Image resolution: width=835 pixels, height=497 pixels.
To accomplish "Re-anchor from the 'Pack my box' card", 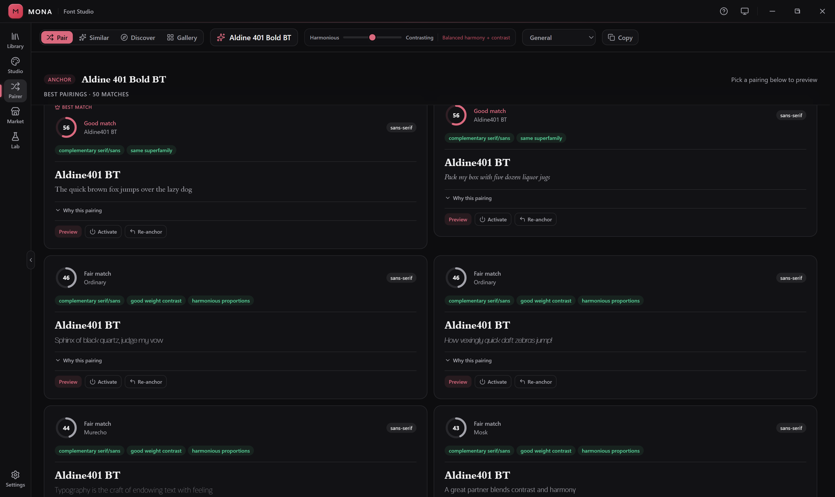I will [x=535, y=219].
